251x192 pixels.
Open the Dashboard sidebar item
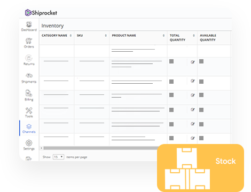click(x=29, y=26)
